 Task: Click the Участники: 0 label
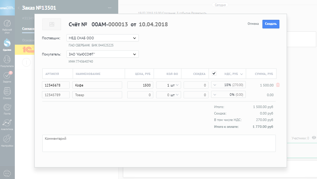point(300,138)
